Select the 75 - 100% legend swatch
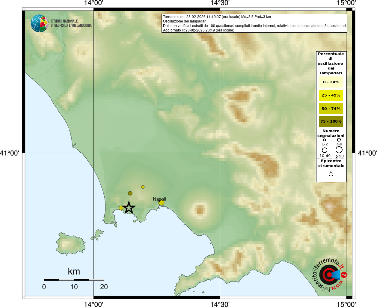 (331, 121)
